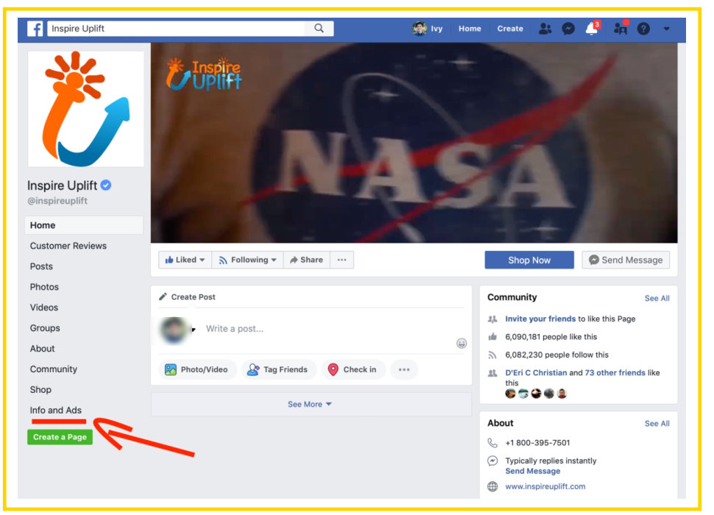This screenshot has height=515, width=714.
Task: Click See All in Community section
Action: click(657, 299)
